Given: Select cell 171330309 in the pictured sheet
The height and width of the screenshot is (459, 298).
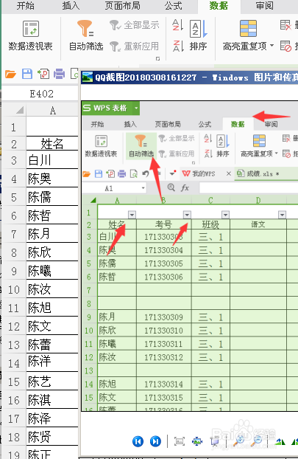Looking at the screenshot, I should pos(164,317).
